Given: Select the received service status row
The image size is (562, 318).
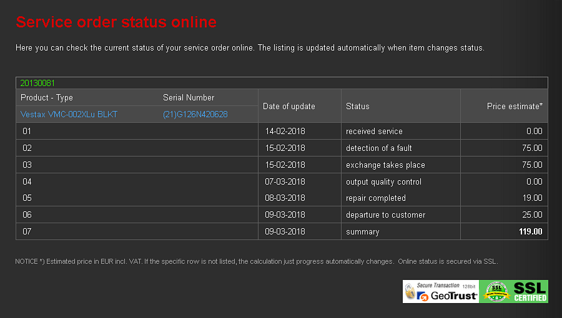Looking at the screenshot, I should tap(374, 132).
